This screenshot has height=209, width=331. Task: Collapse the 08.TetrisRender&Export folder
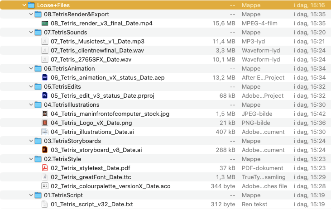pos(31,14)
